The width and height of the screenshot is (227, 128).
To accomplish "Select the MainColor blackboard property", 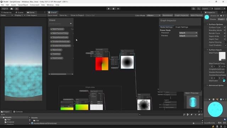I will [56, 50].
